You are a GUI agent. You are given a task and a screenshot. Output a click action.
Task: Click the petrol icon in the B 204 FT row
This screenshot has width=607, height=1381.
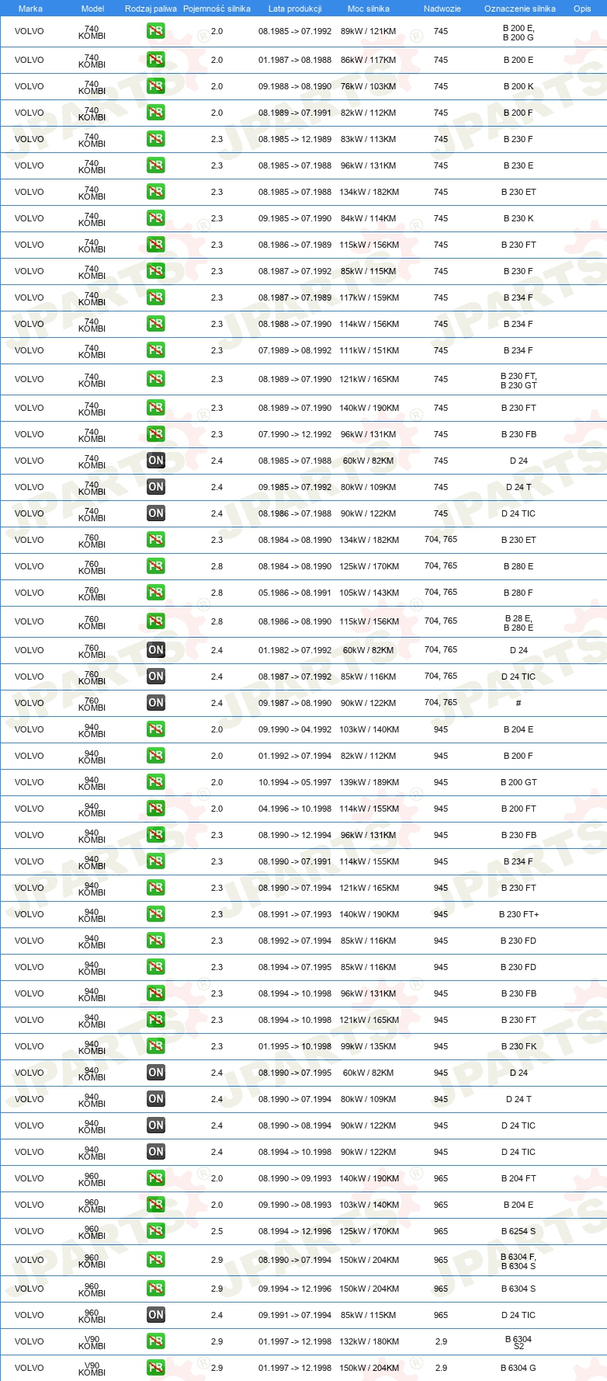(x=156, y=1178)
